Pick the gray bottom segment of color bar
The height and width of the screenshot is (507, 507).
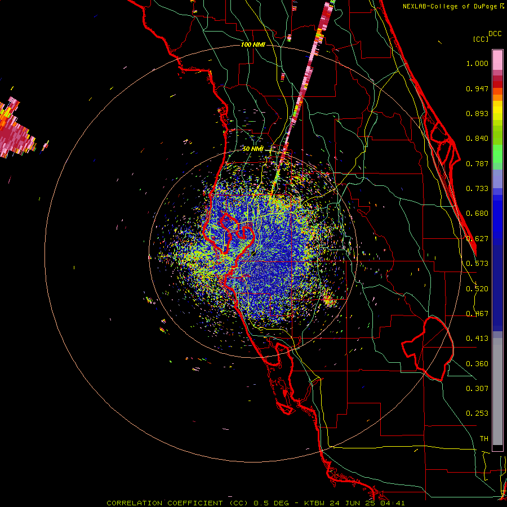coord(497,392)
